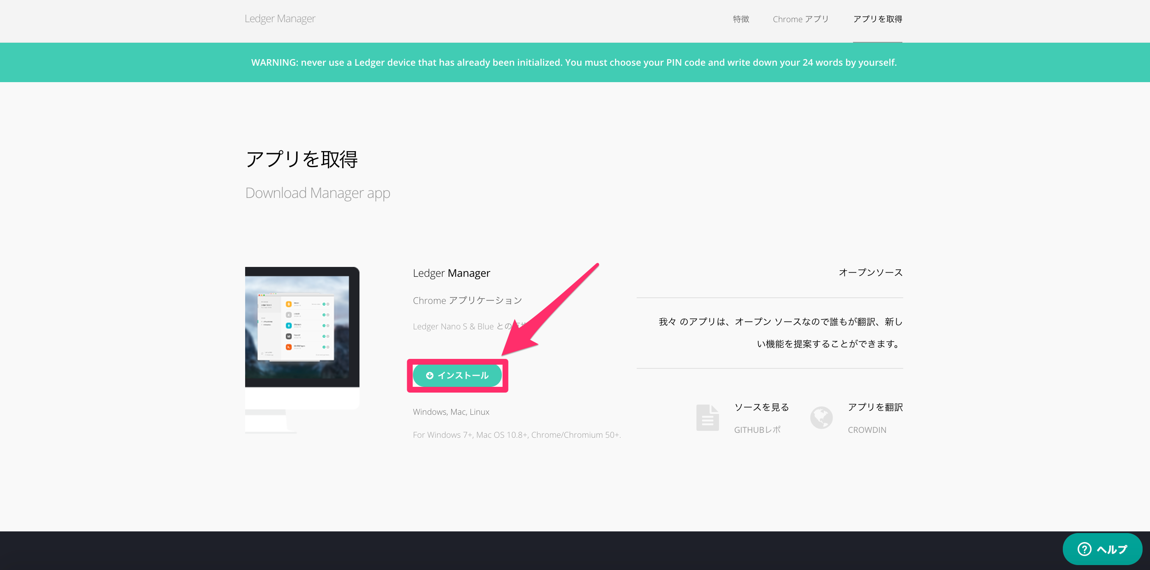Click the download arrow icon in install button

429,375
